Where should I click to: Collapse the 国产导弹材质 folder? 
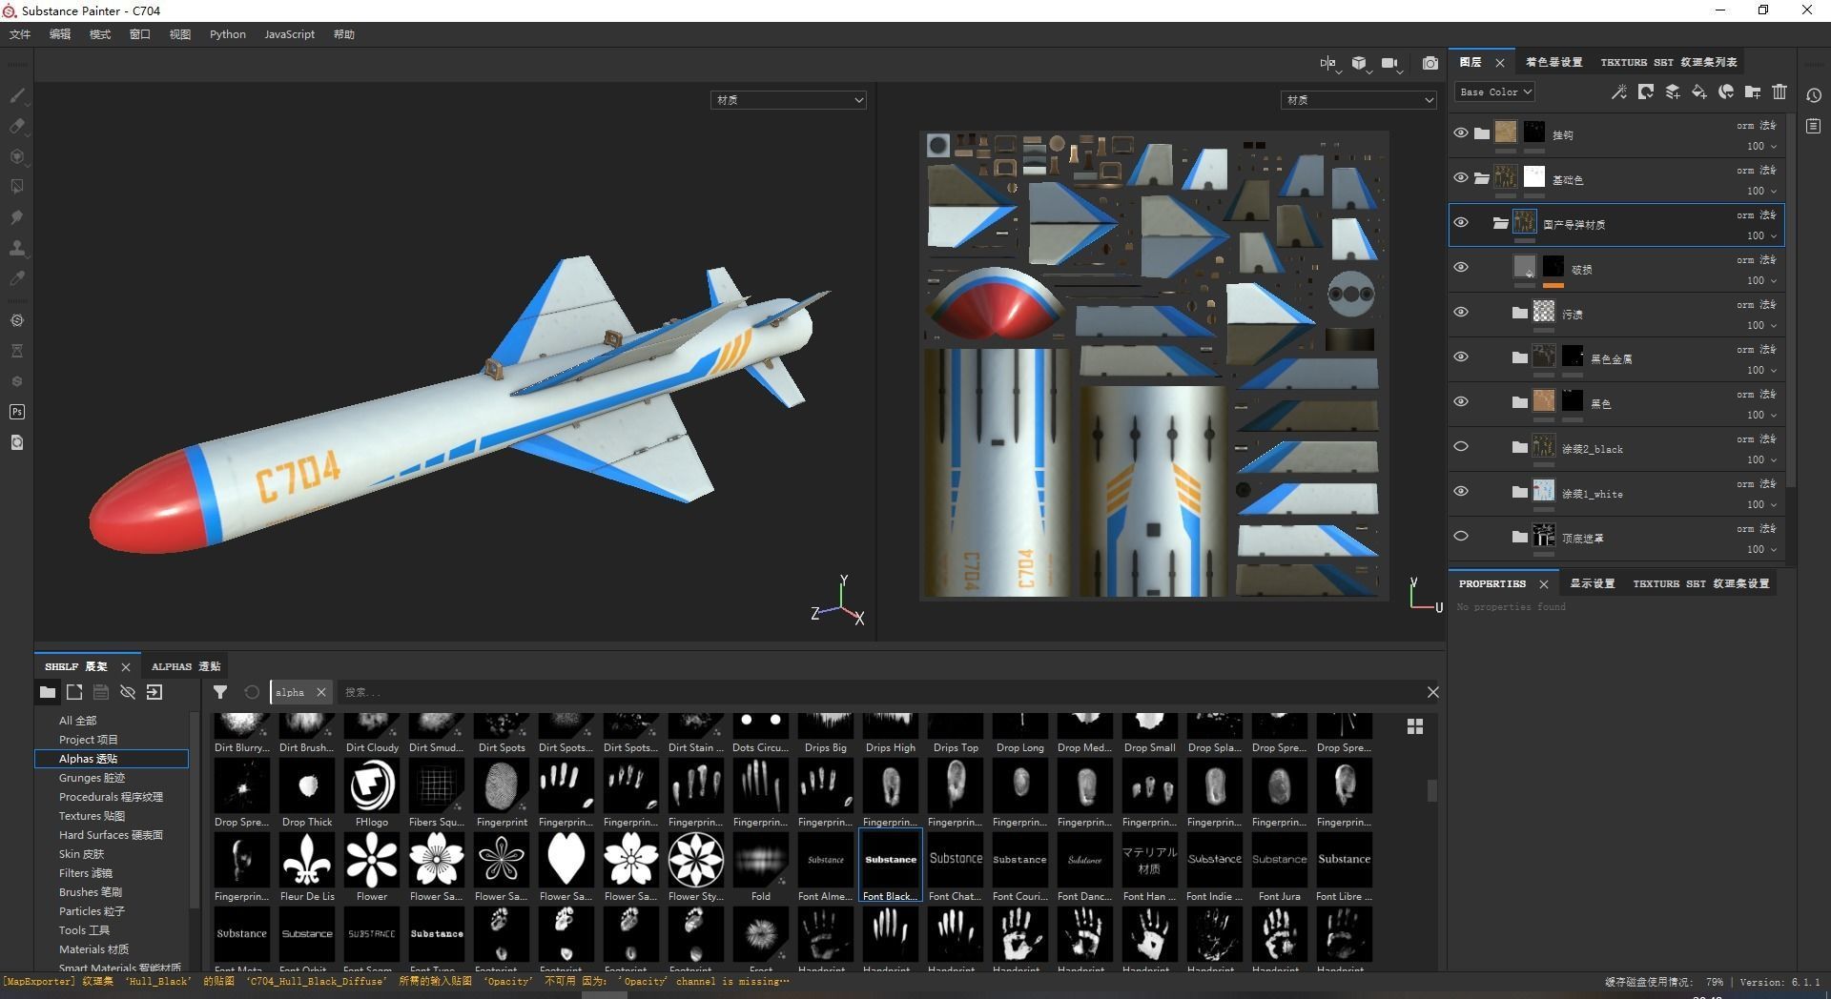[x=1500, y=224]
